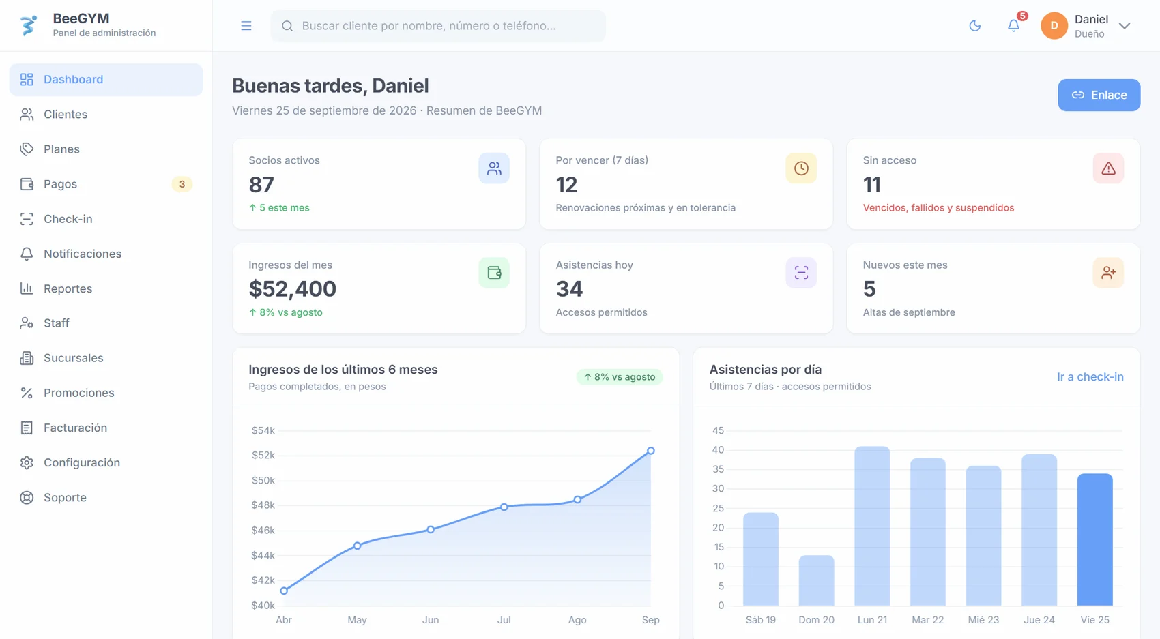Click the Abr data point on income chart
This screenshot has height=639, width=1160.
284,591
